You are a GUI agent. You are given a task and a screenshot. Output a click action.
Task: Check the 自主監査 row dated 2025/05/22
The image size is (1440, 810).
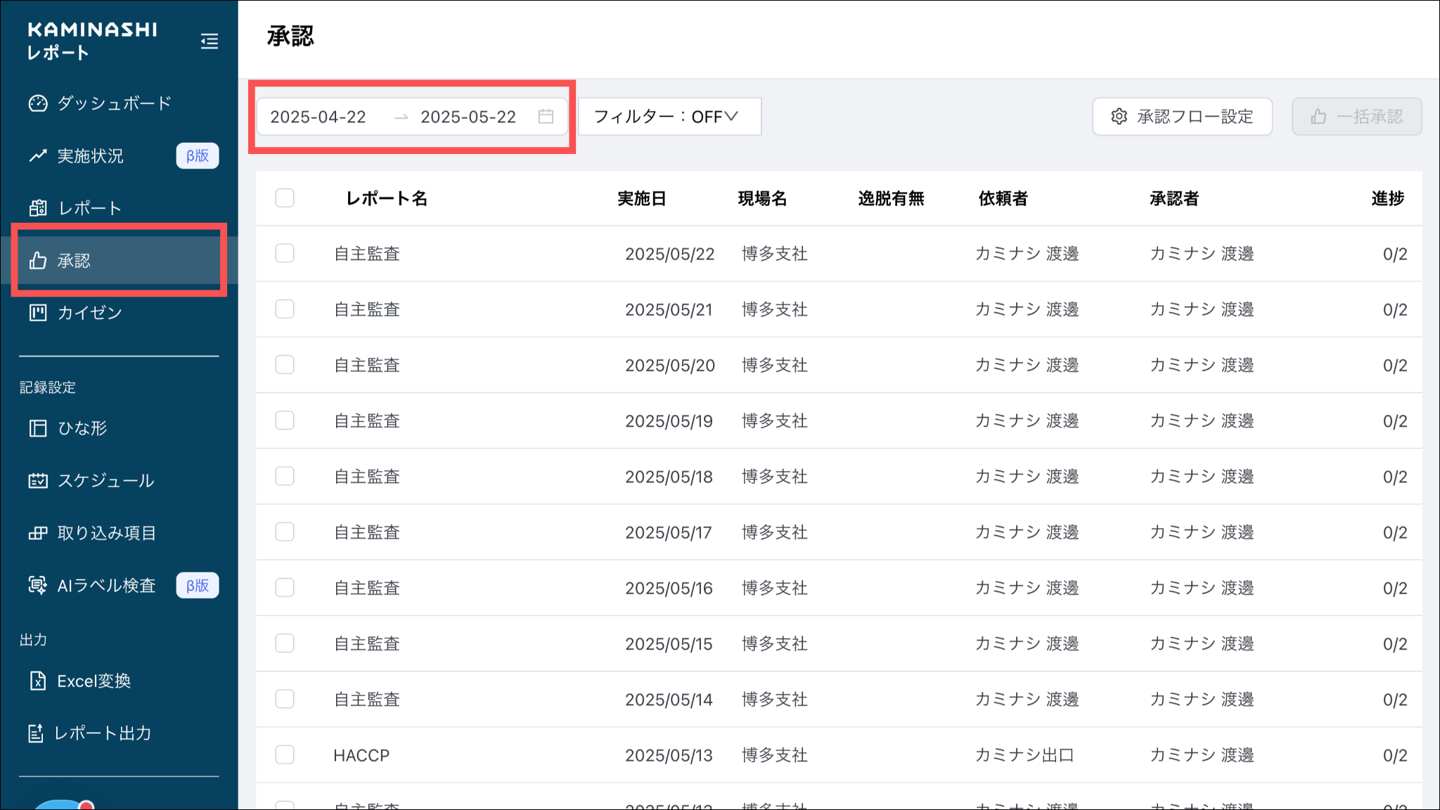[285, 253]
